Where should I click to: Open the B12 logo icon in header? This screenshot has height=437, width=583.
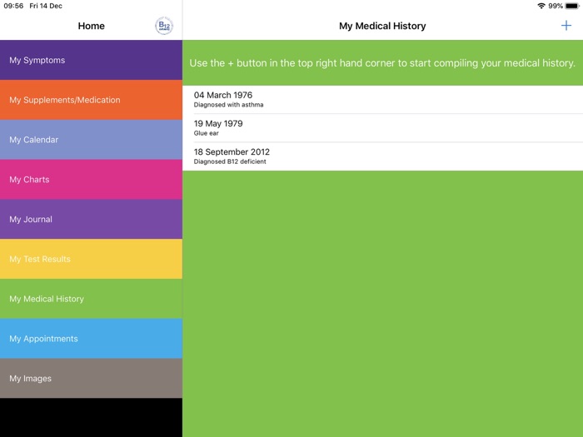(164, 26)
